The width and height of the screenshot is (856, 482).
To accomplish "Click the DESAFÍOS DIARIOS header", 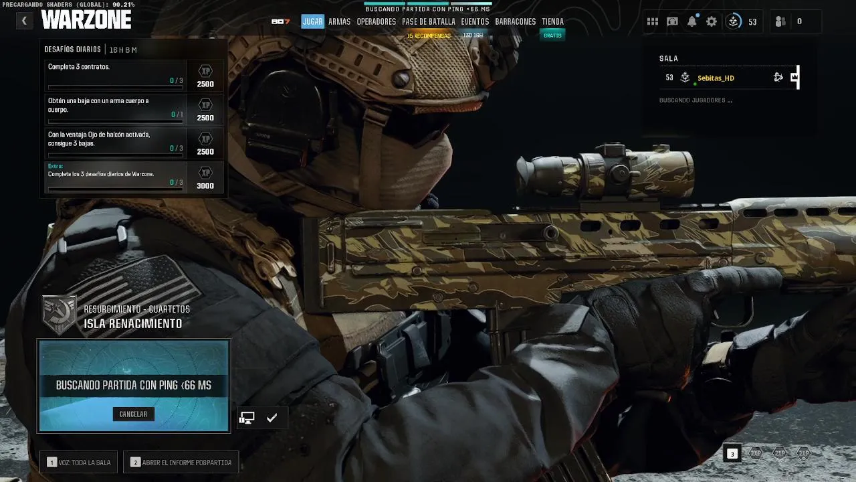I will coord(72,50).
